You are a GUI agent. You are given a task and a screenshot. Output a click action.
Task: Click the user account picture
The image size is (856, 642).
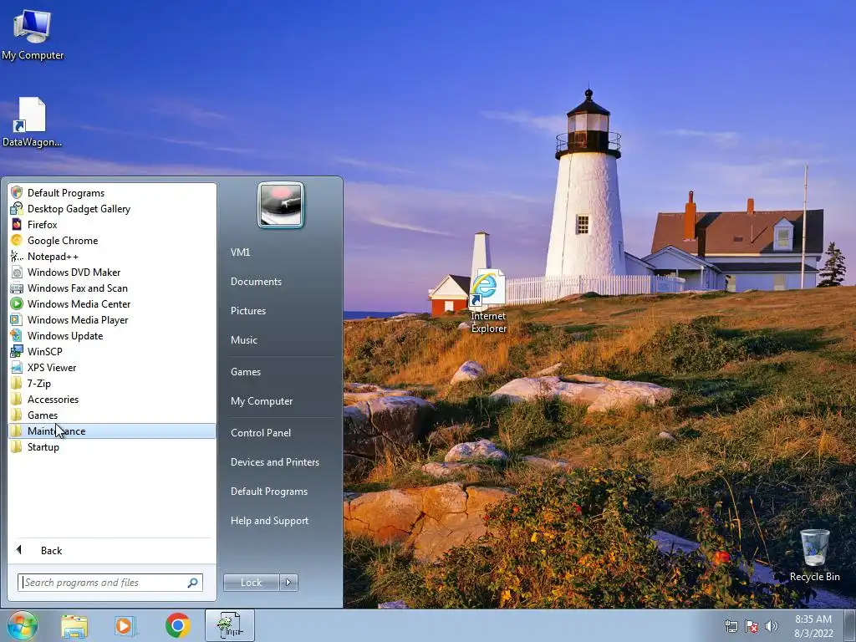[281, 205]
